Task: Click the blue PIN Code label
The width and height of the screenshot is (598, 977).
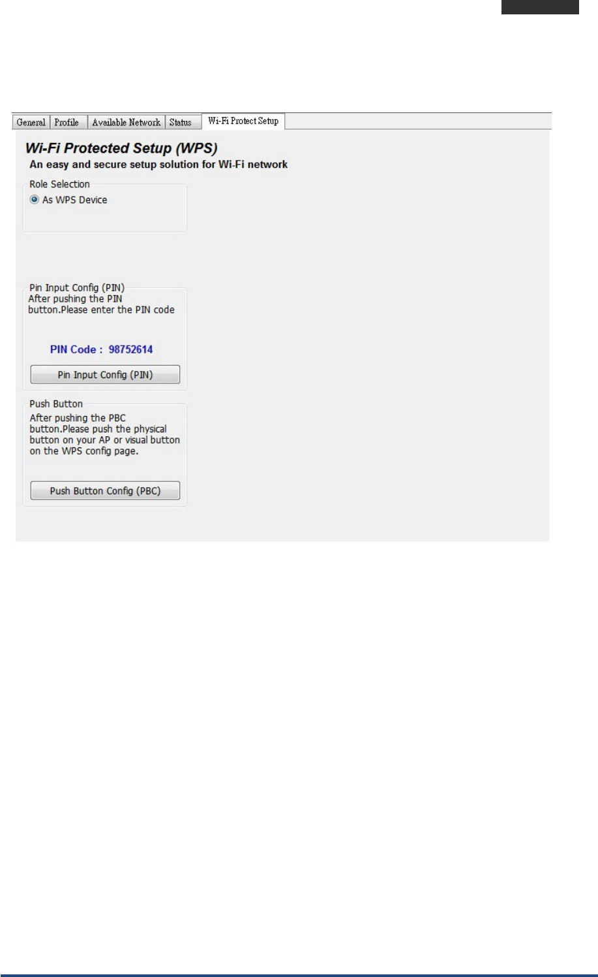Action: coord(76,349)
